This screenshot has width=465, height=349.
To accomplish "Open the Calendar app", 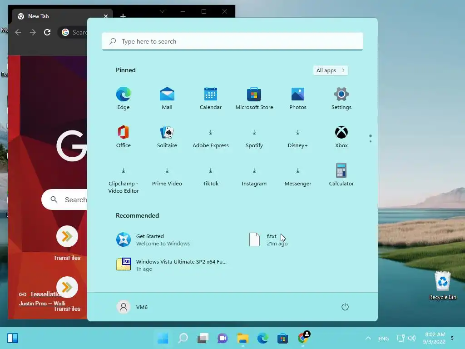I will (x=211, y=99).
